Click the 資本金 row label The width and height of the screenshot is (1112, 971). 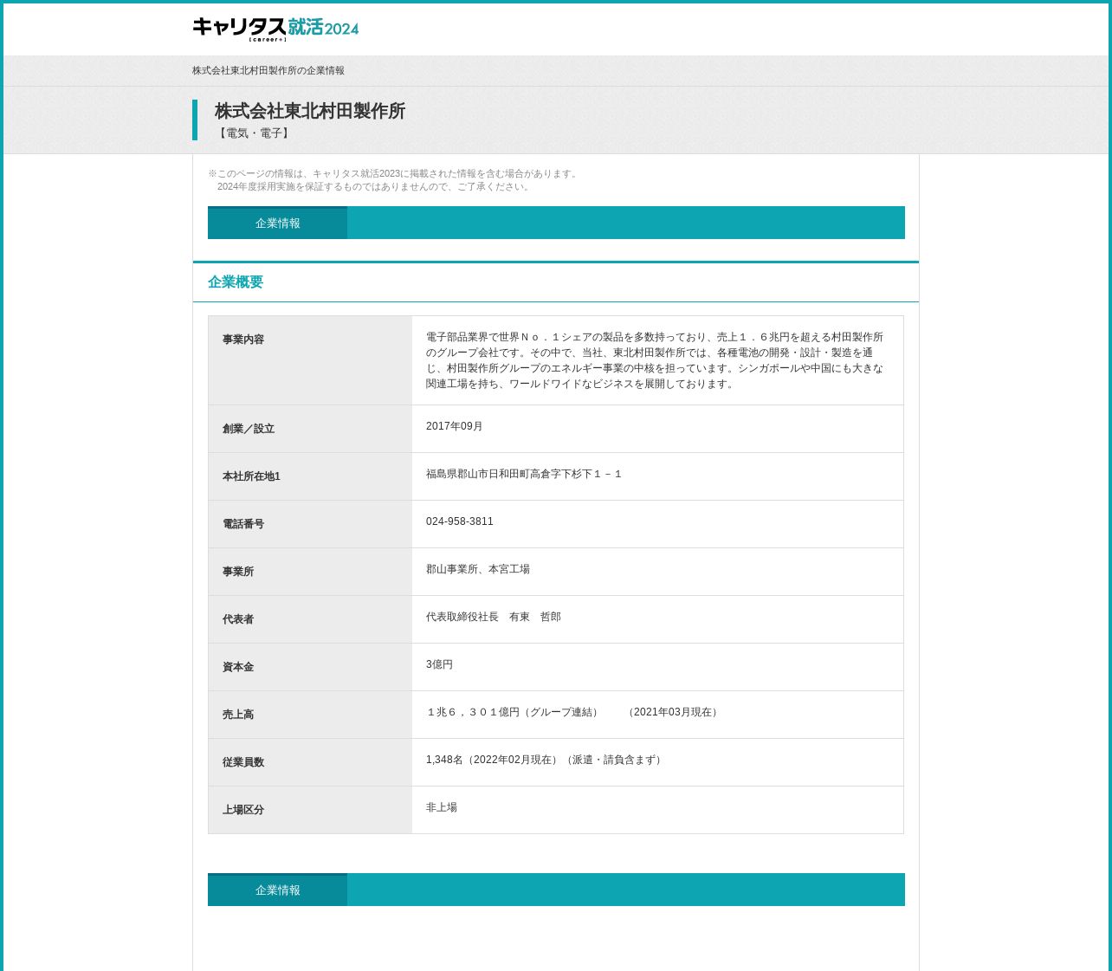[x=238, y=667]
